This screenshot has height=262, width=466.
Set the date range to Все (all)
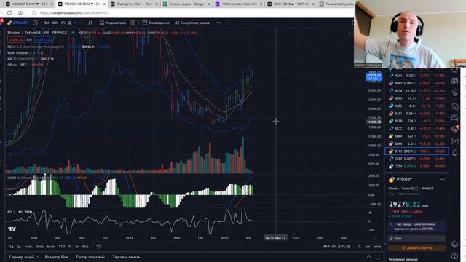[x=85, y=247]
